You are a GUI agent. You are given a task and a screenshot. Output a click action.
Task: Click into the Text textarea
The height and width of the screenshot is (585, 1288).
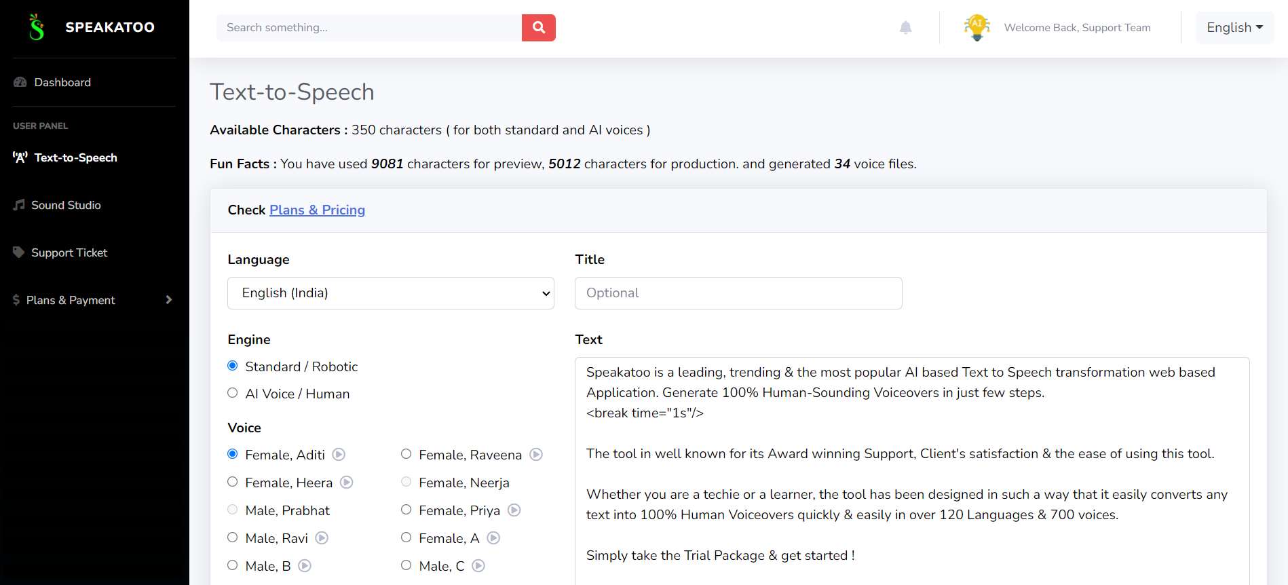912,471
